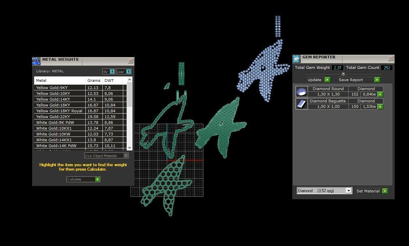Close the Gem Reporter panel

(x=391, y=59)
